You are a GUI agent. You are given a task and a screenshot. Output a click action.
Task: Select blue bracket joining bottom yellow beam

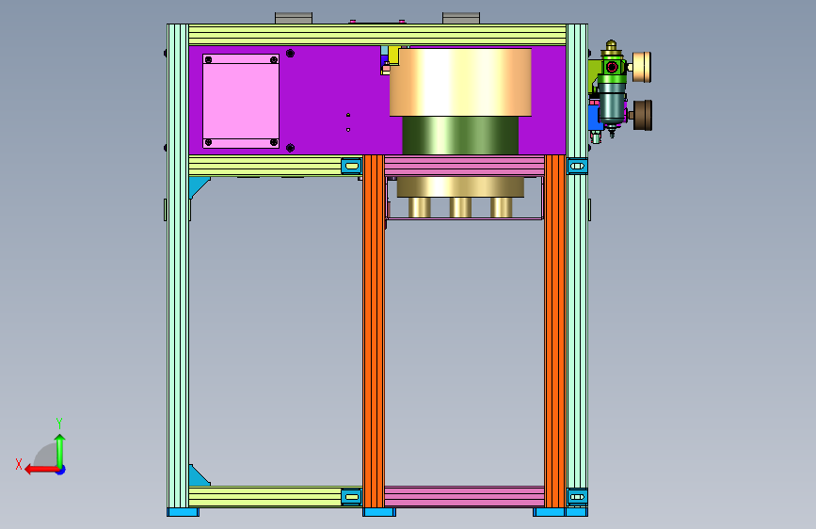click(x=351, y=497)
